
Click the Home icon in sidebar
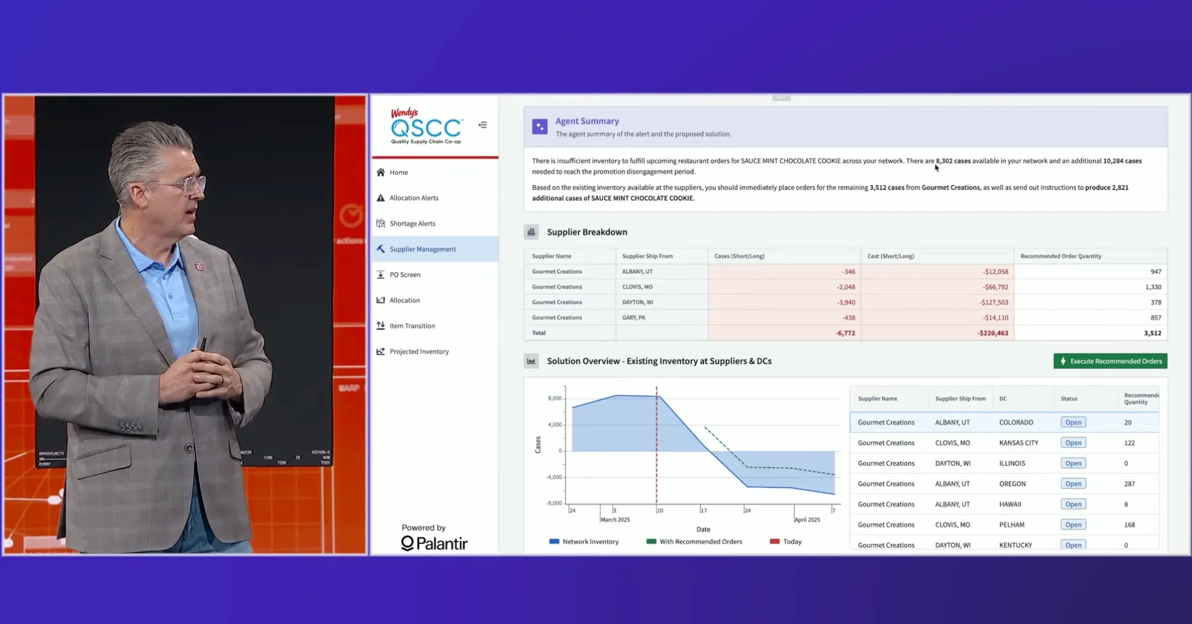coord(381,172)
